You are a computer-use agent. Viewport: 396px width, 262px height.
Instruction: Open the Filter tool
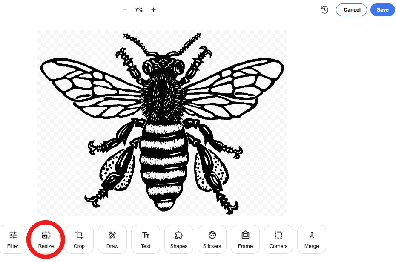tap(13, 239)
